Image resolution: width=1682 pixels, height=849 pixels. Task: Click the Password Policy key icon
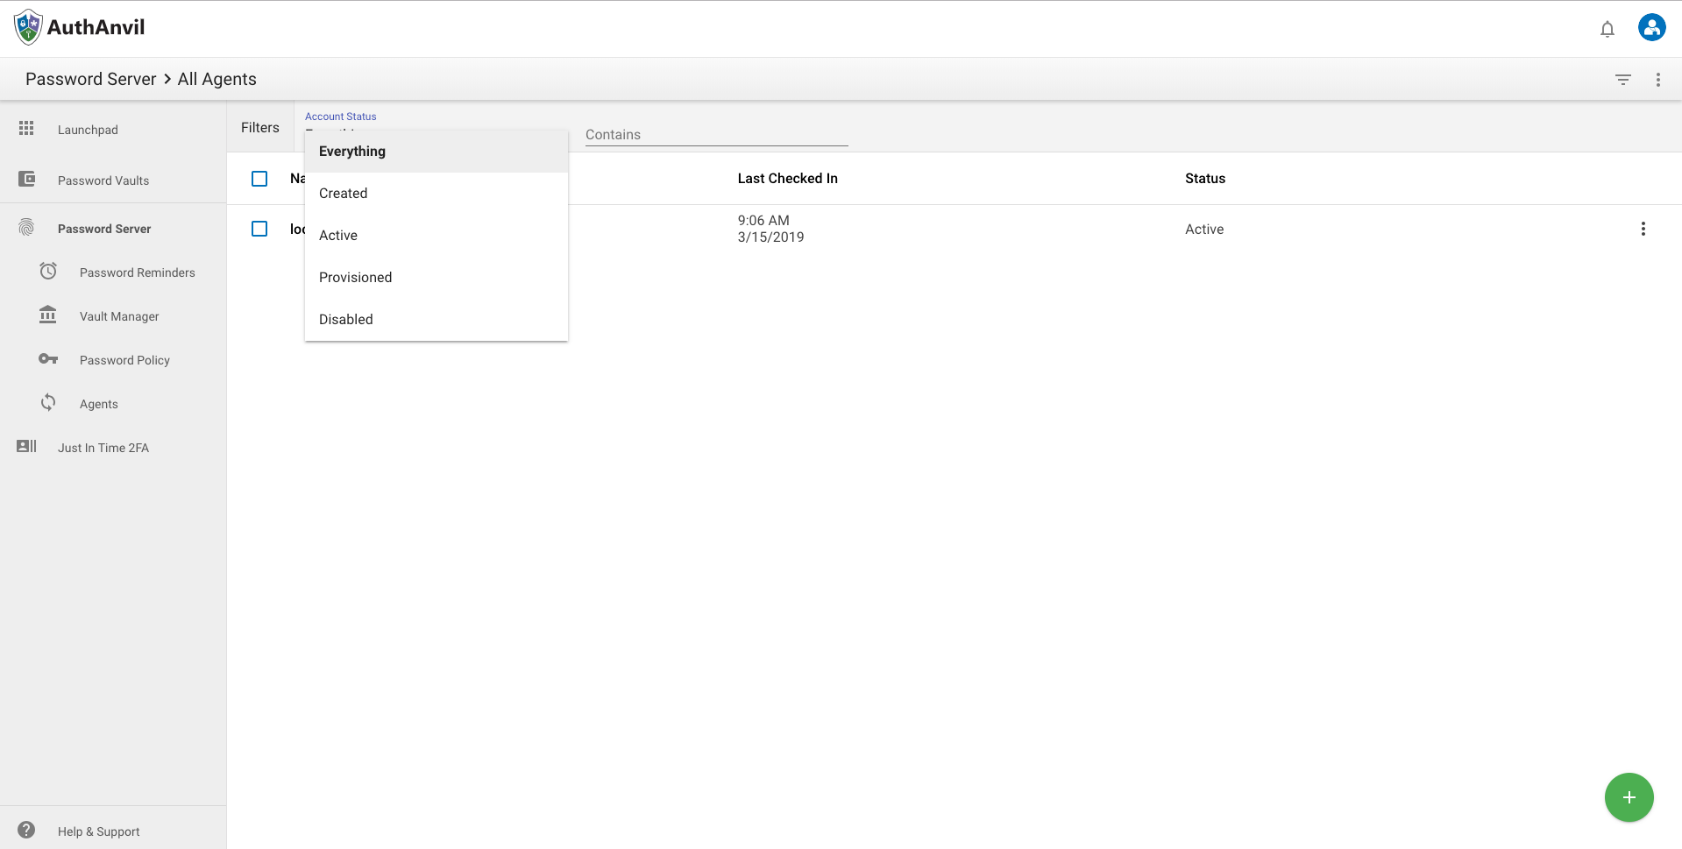tap(48, 359)
